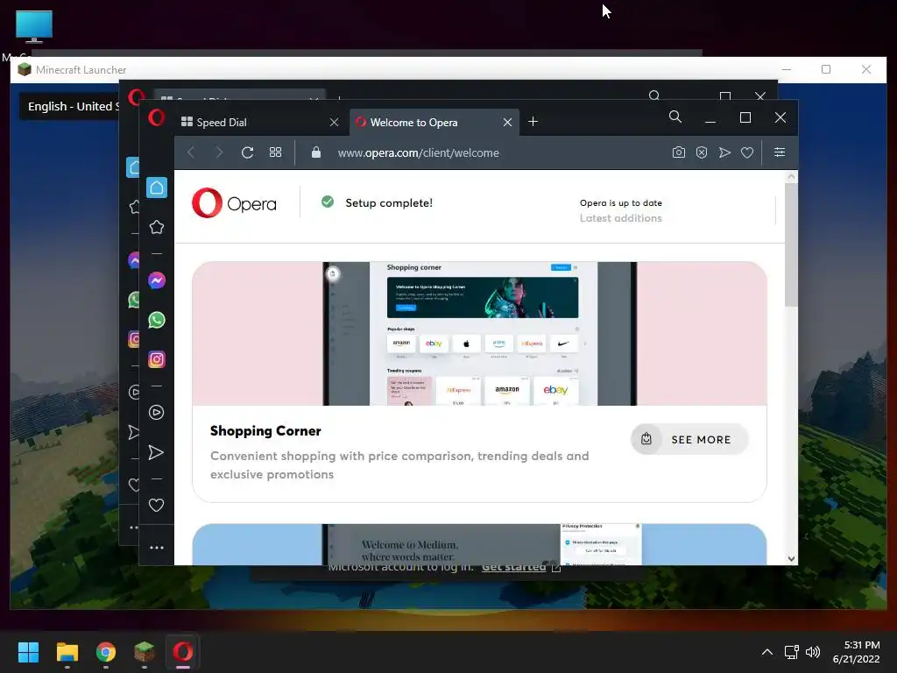Click the back navigation arrow

coord(191,152)
